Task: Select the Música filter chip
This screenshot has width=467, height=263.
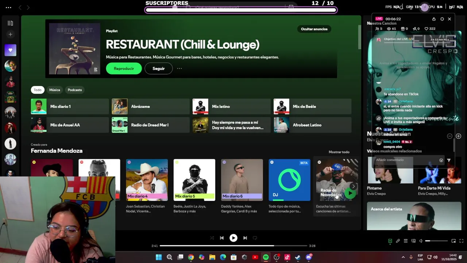Action: point(55,90)
